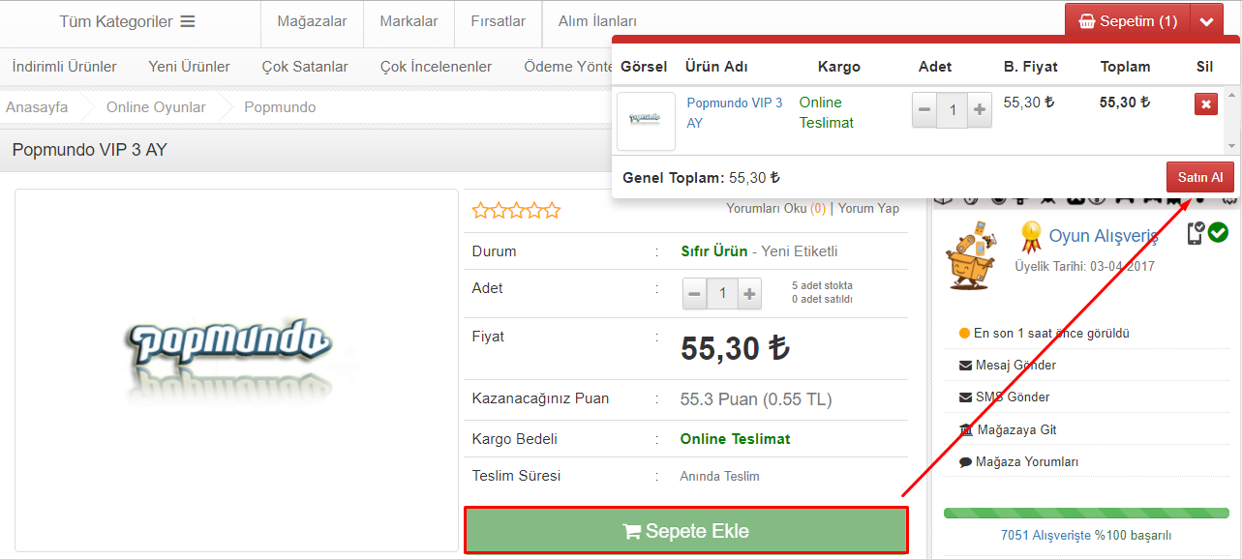This screenshot has width=1242, height=559.
Task: Remove Popmundo VIP 3 AY from cart
Action: tap(1205, 103)
